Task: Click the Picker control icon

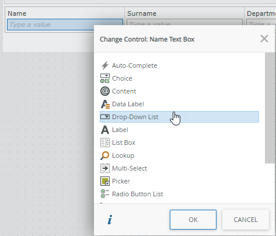Action: tap(105, 181)
